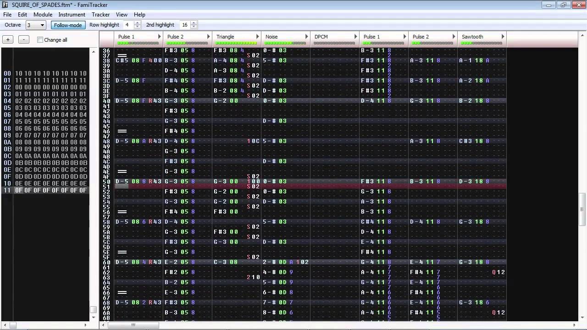This screenshot has width=587, height=330.
Task: Click the frame editor horizontal scrollbar right arrow
Action: [85, 325]
